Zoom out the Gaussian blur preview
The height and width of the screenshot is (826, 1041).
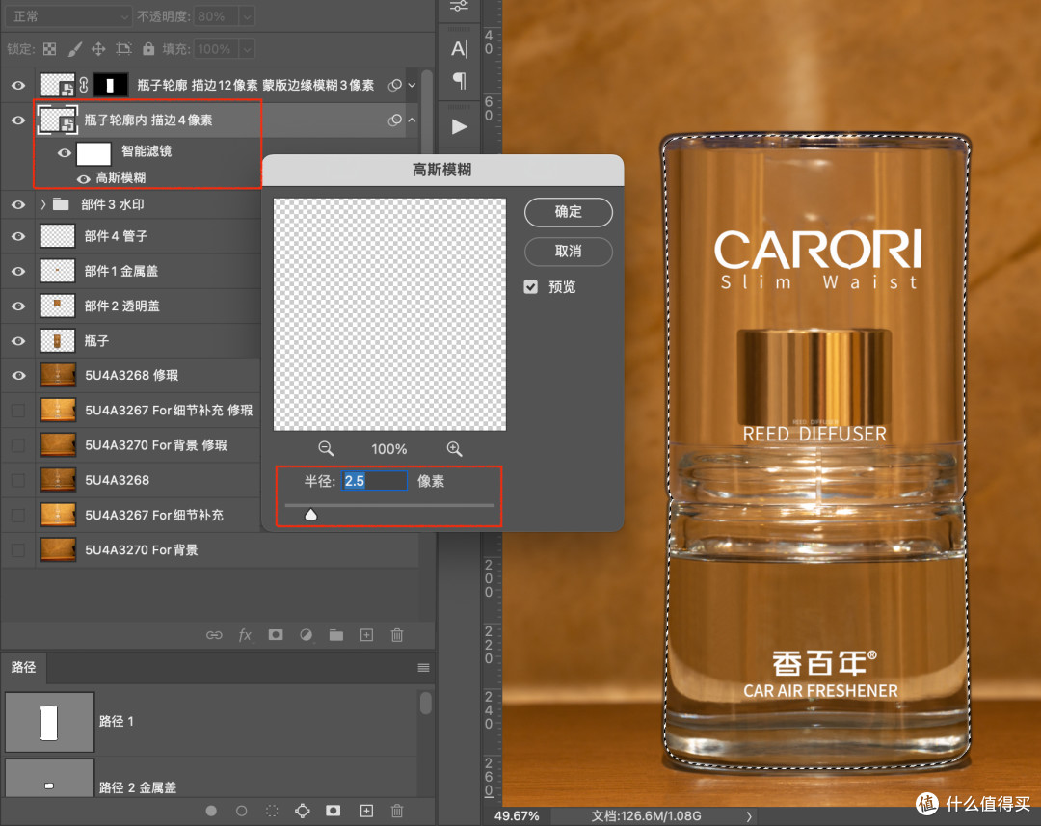[x=326, y=449]
